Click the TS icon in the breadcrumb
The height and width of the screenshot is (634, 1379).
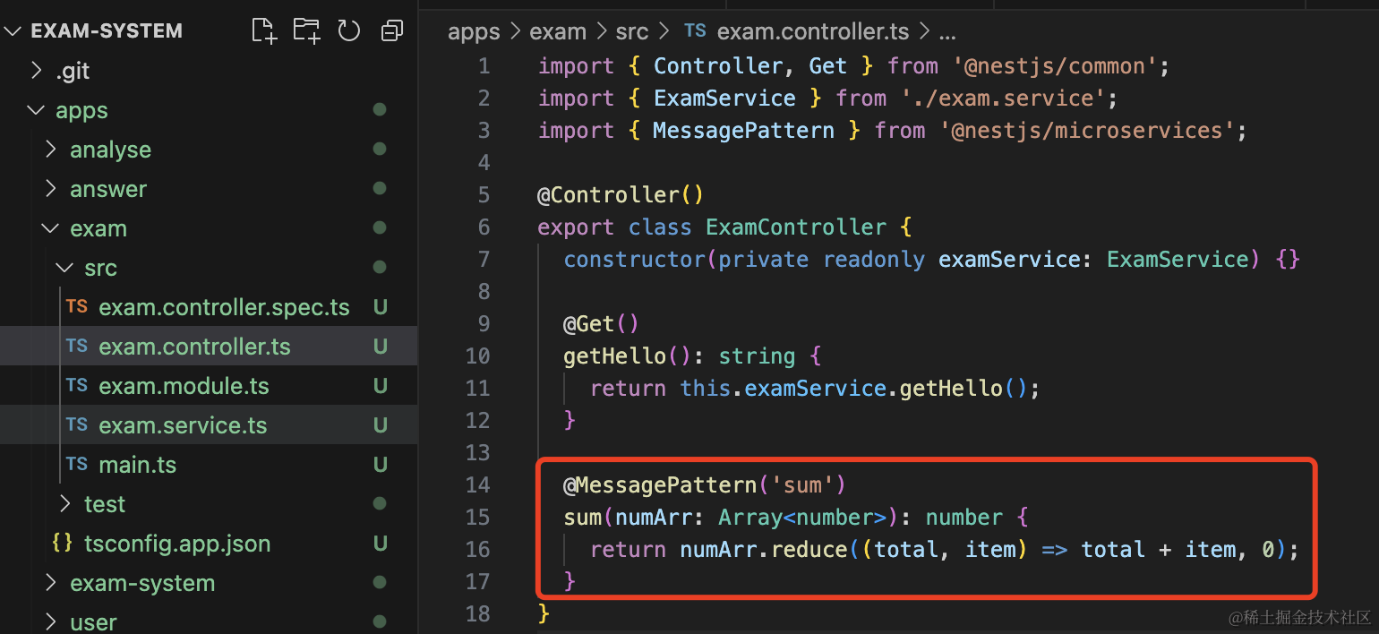(695, 31)
